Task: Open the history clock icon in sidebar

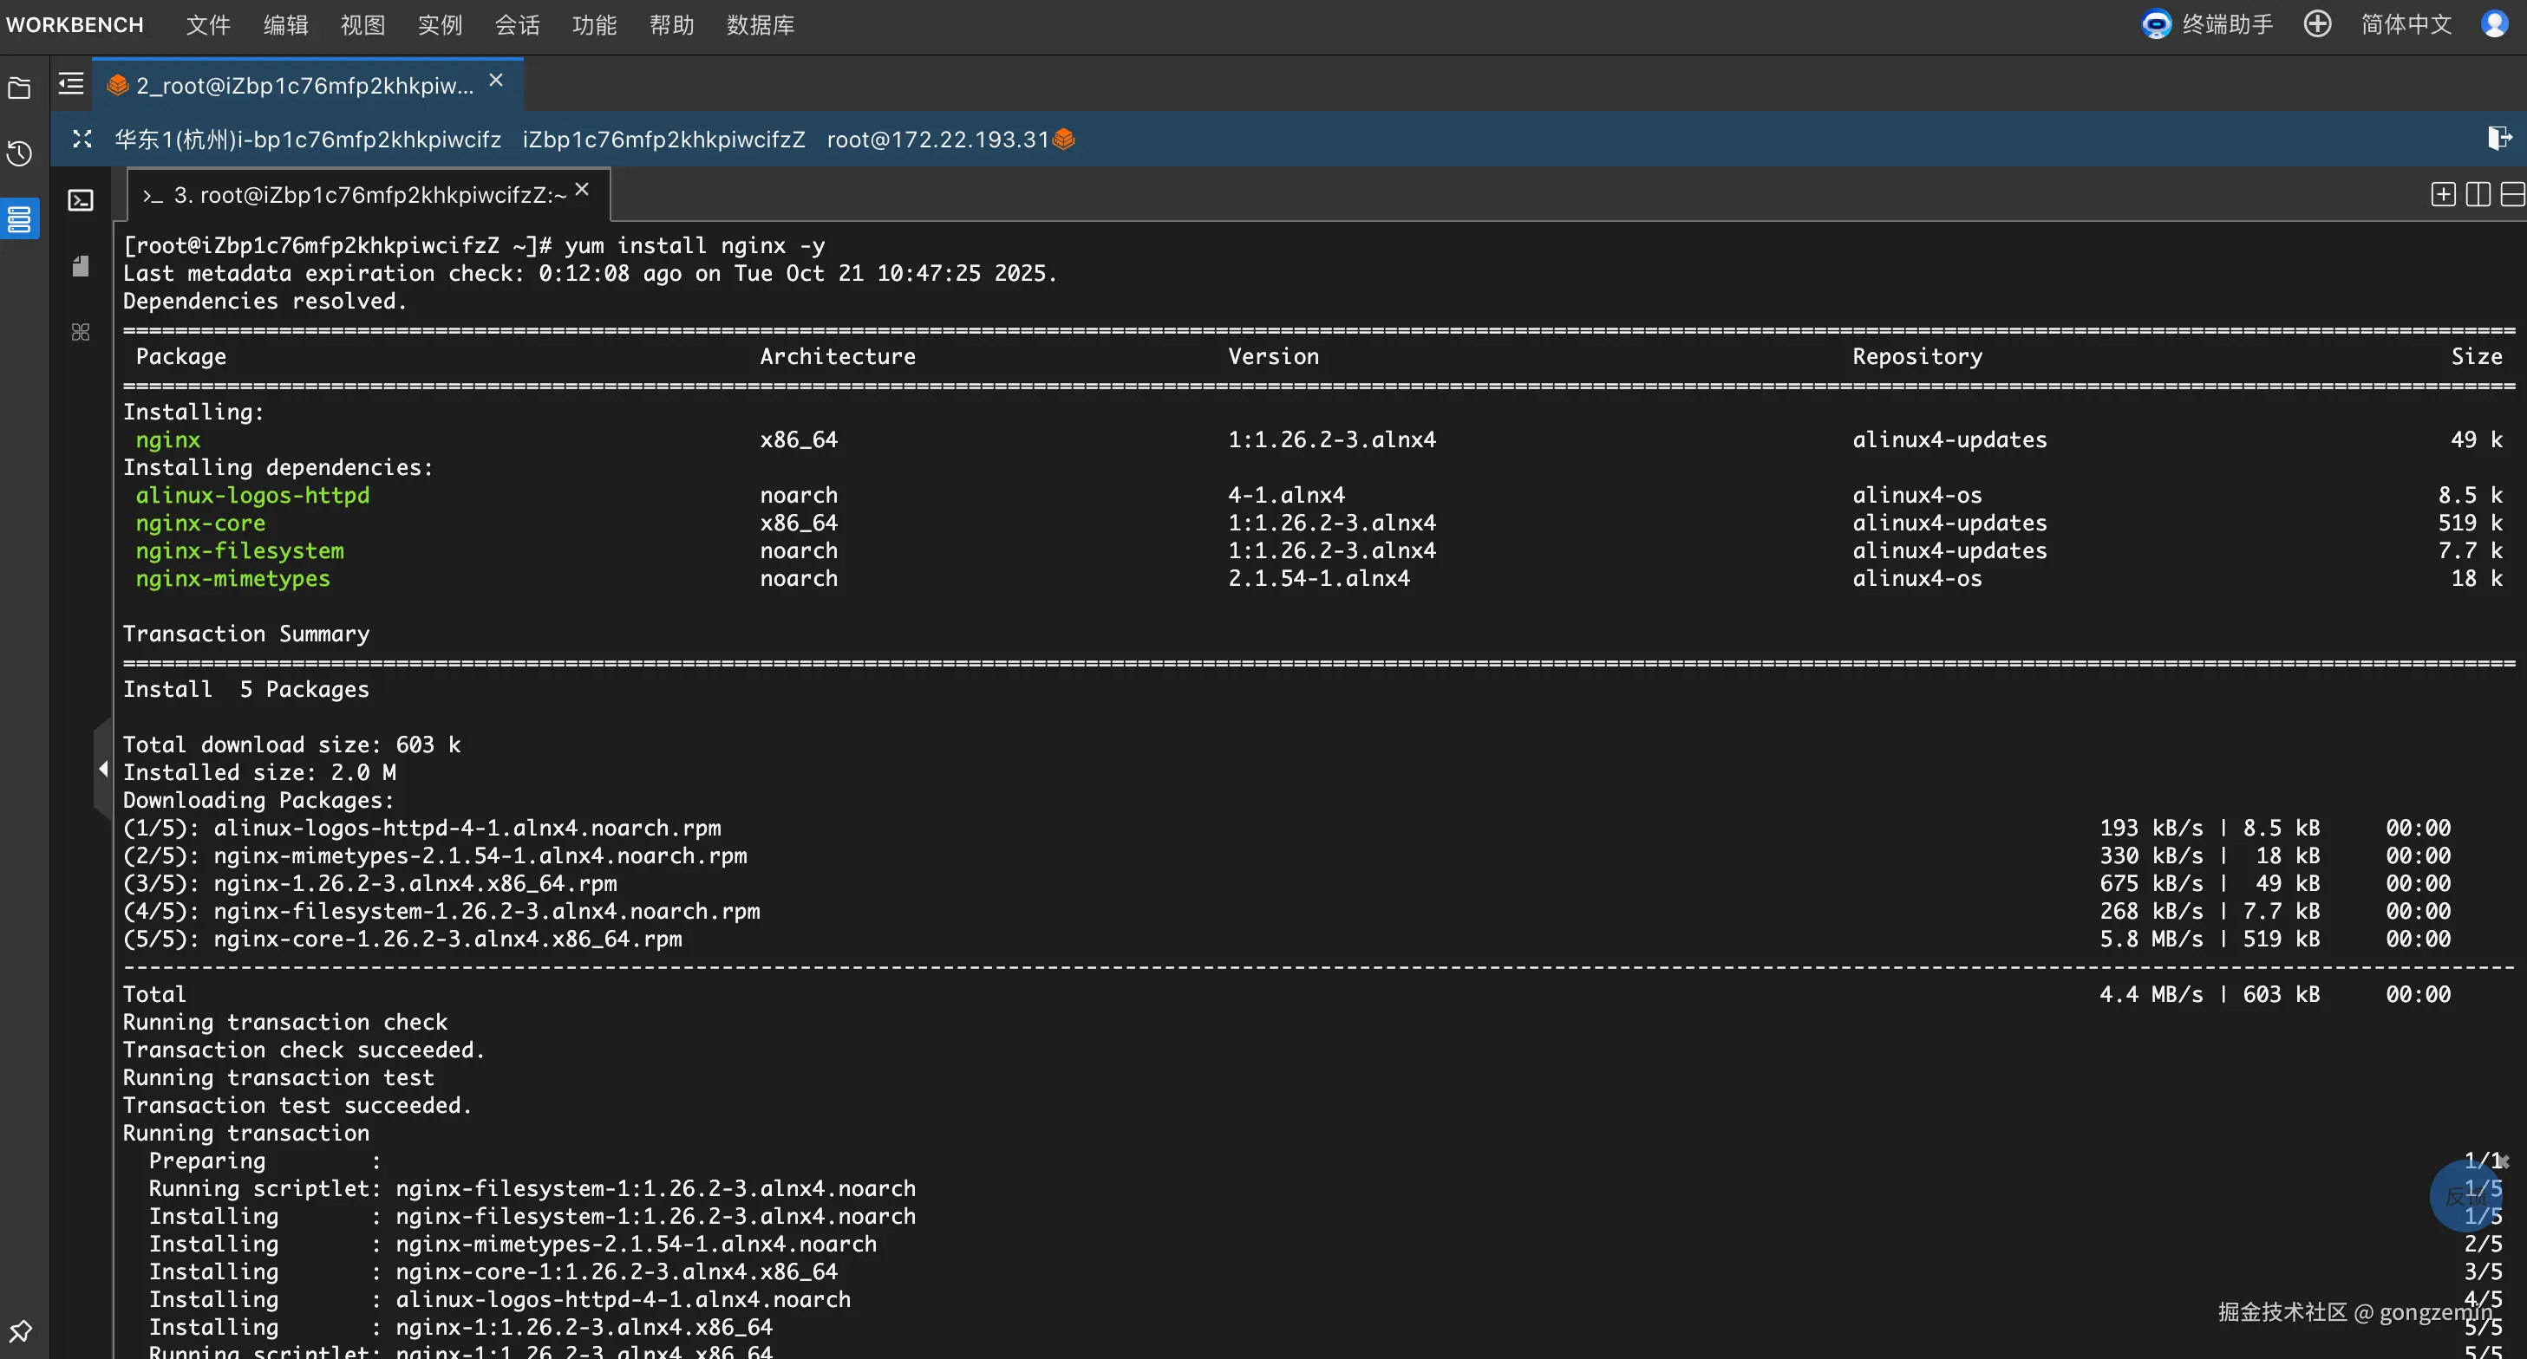Action: click(x=20, y=154)
